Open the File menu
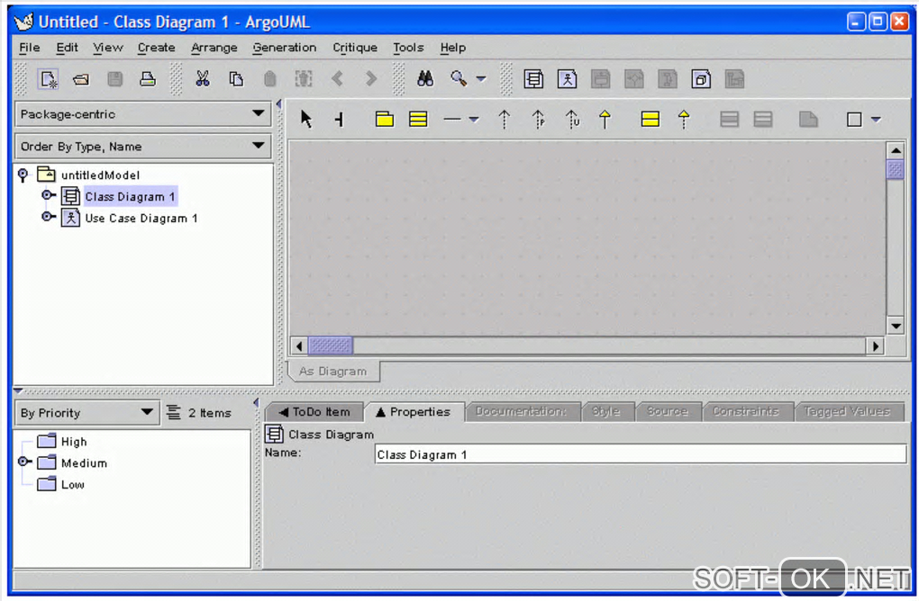Viewport: 919px width, 601px height. tap(30, 48)
